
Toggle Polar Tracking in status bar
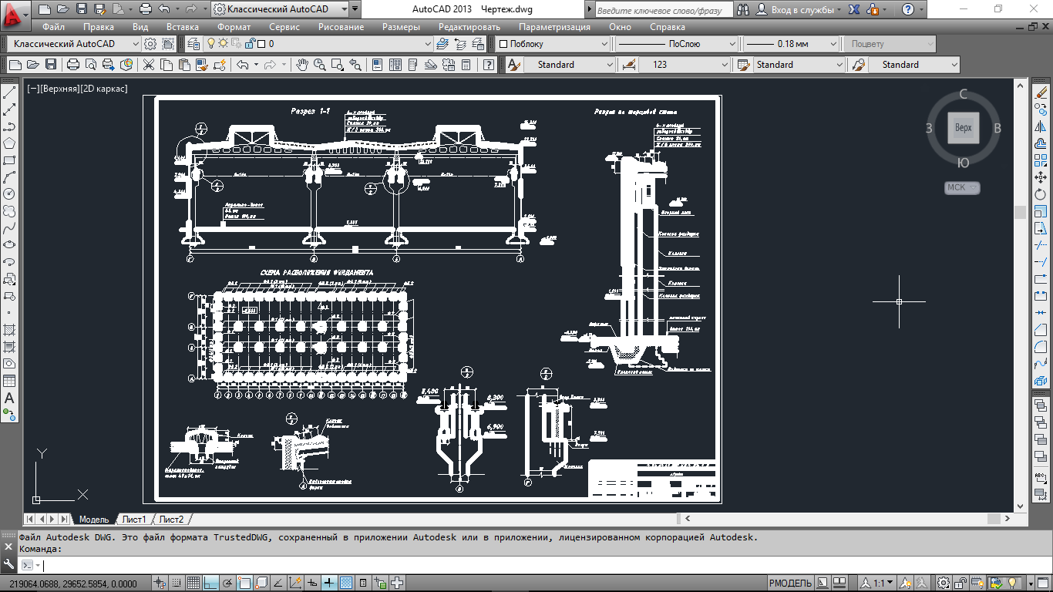click(227, 584)
